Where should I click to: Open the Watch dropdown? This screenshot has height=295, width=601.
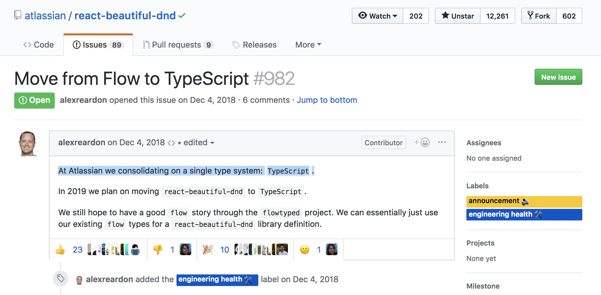[x=377, y=16]
